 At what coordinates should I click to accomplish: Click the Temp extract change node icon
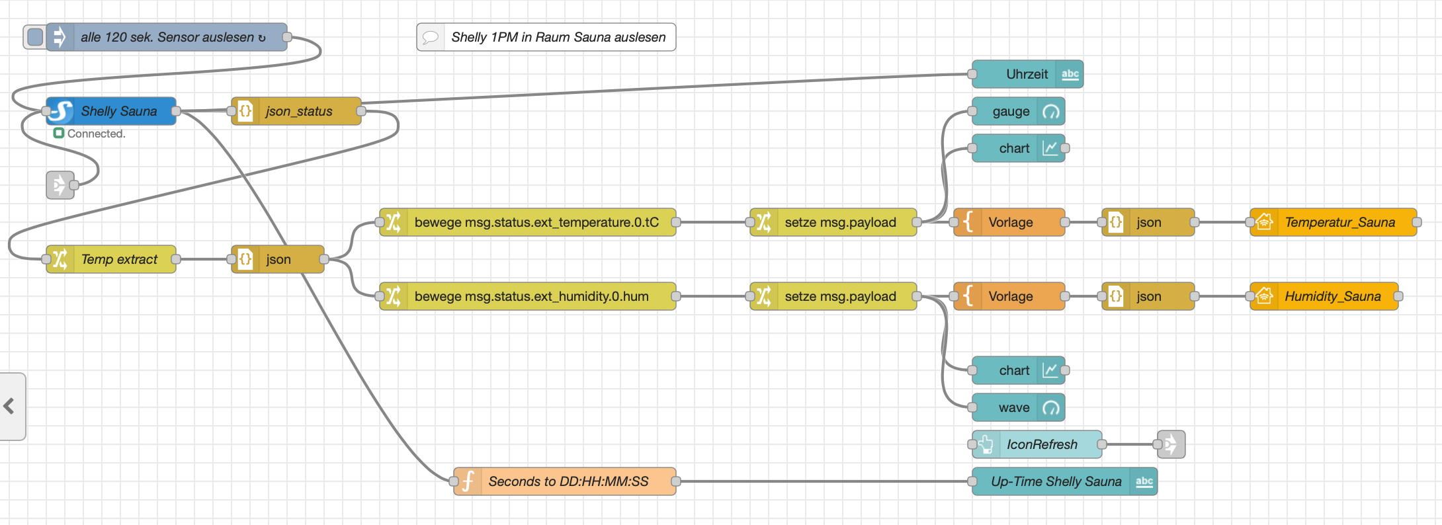[60, 259]
